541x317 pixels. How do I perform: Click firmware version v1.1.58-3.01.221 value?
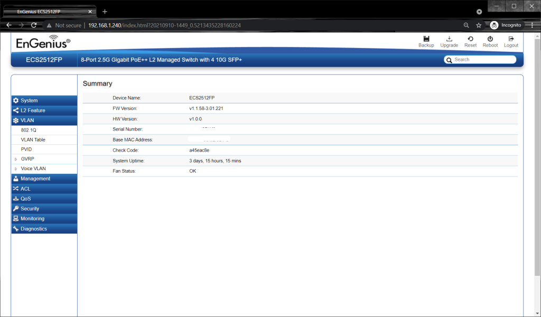tap(206, 108)
